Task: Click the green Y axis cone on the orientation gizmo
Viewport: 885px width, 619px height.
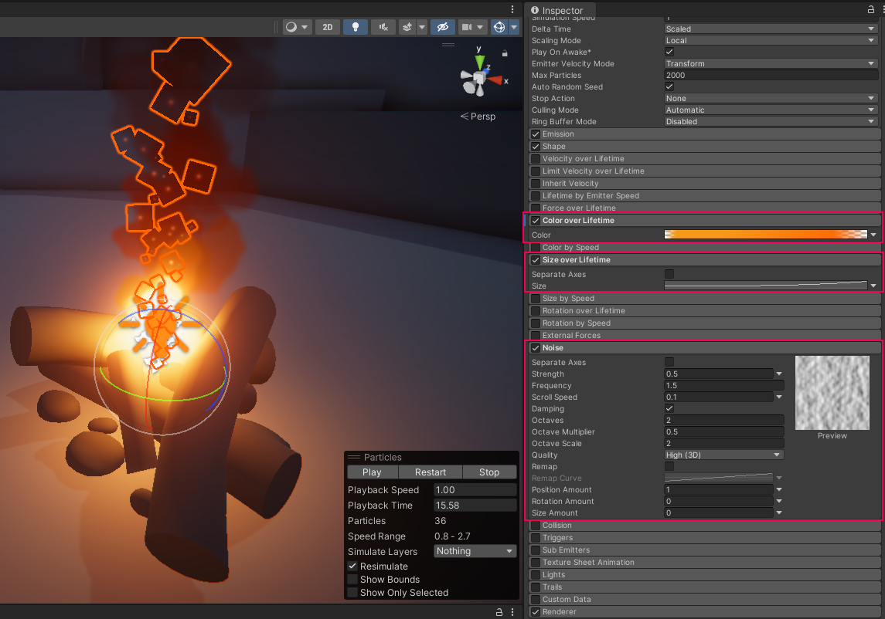Action: 479,61
